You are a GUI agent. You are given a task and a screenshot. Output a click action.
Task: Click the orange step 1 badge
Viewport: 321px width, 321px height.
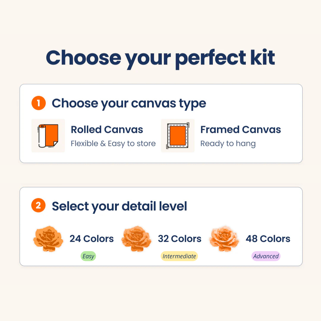[x=39, y=103]
